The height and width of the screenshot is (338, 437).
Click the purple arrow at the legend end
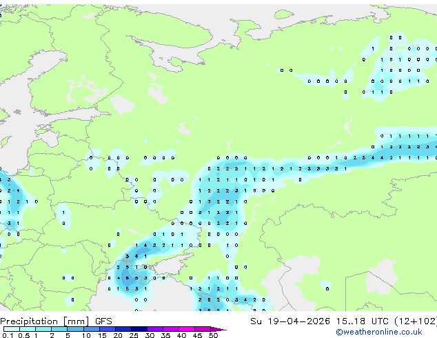[218, 329]
